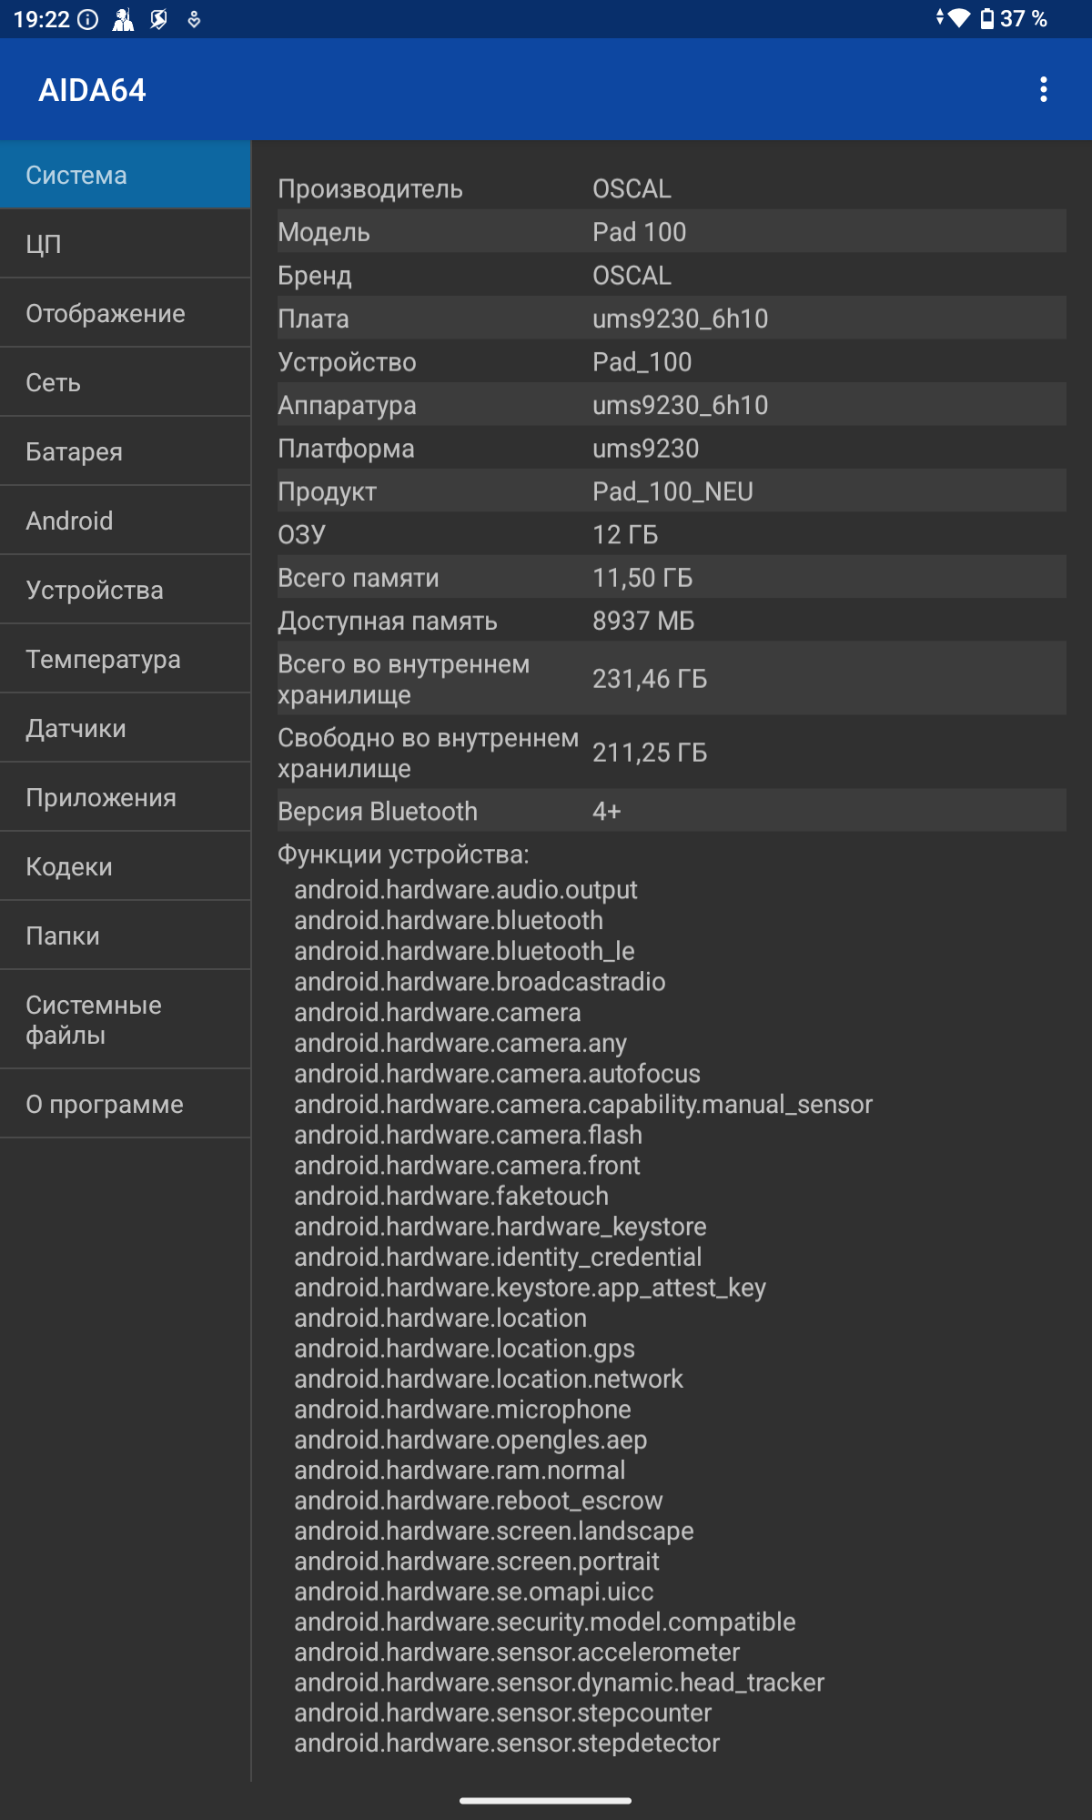
Task: Select the Система tab
Action: (x=126, y=175)
